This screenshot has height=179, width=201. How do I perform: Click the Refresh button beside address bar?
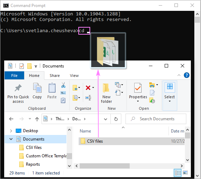point(116,119)
